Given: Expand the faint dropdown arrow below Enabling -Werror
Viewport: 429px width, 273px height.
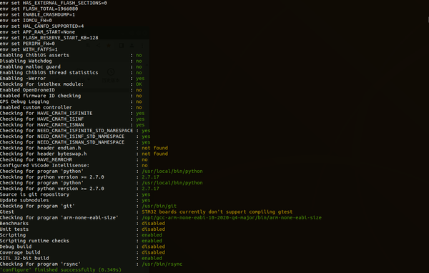Looking at the screenshot, I should pos(89,79).
